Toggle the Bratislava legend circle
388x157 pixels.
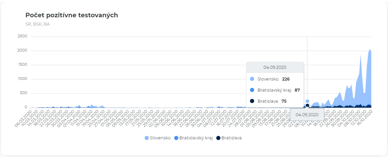pyautogui.click(x=218, y=138)
